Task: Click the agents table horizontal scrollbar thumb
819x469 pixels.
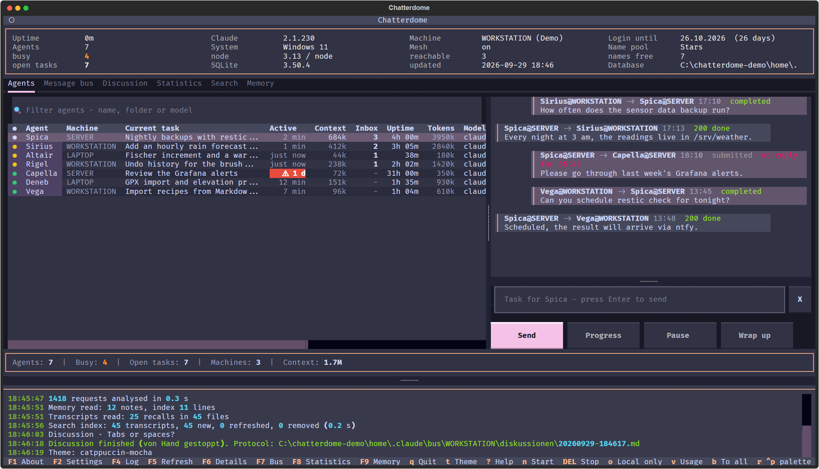Action: click(158, 344)
